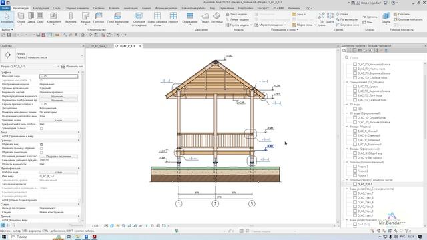Click the Windows Start button
The width and height of the screenshot is (427, 240).
pos(4,237)
